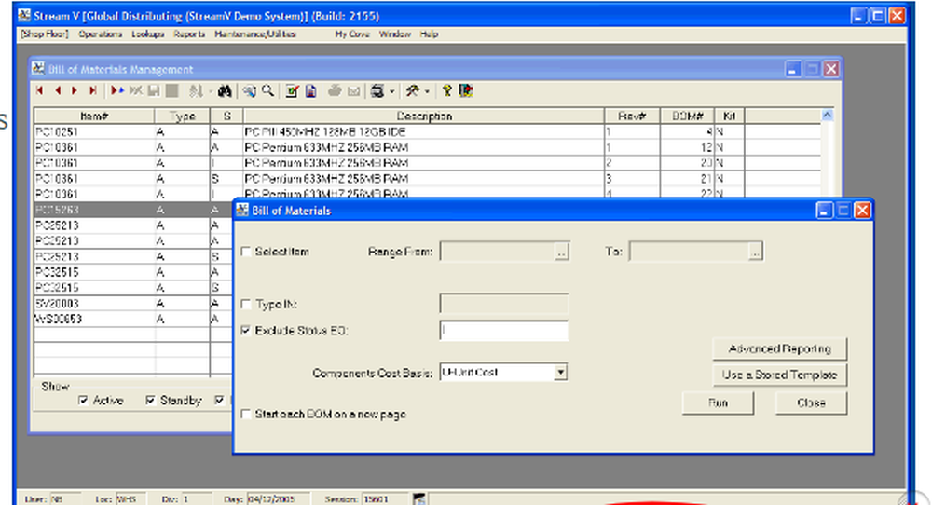The width and height of the screenshot is (932, 505).
Task: Click the grey square stop icon
Action: 171,91
